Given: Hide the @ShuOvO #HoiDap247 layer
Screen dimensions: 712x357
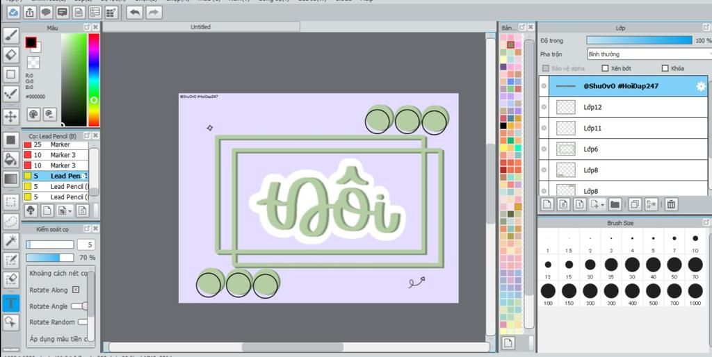Looking at the screenshot, I should pos(544,86).
